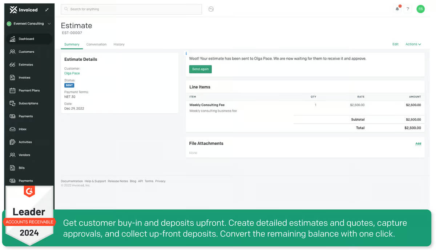
Task: Click the Send again button
Action: point(201,69)
